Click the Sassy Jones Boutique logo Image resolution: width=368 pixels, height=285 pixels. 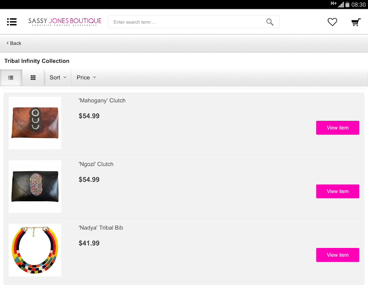click(65, 22)
